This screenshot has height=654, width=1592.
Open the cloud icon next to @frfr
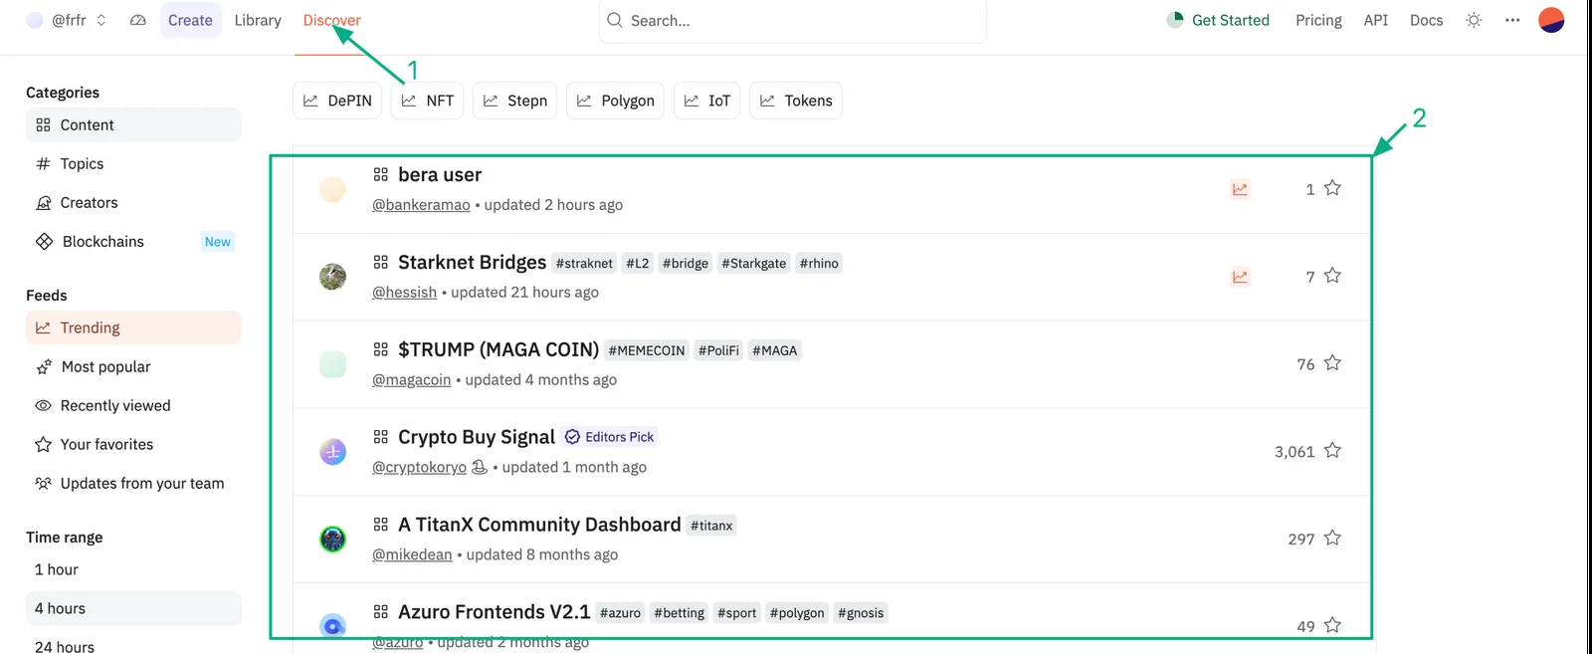pos(138,20)
